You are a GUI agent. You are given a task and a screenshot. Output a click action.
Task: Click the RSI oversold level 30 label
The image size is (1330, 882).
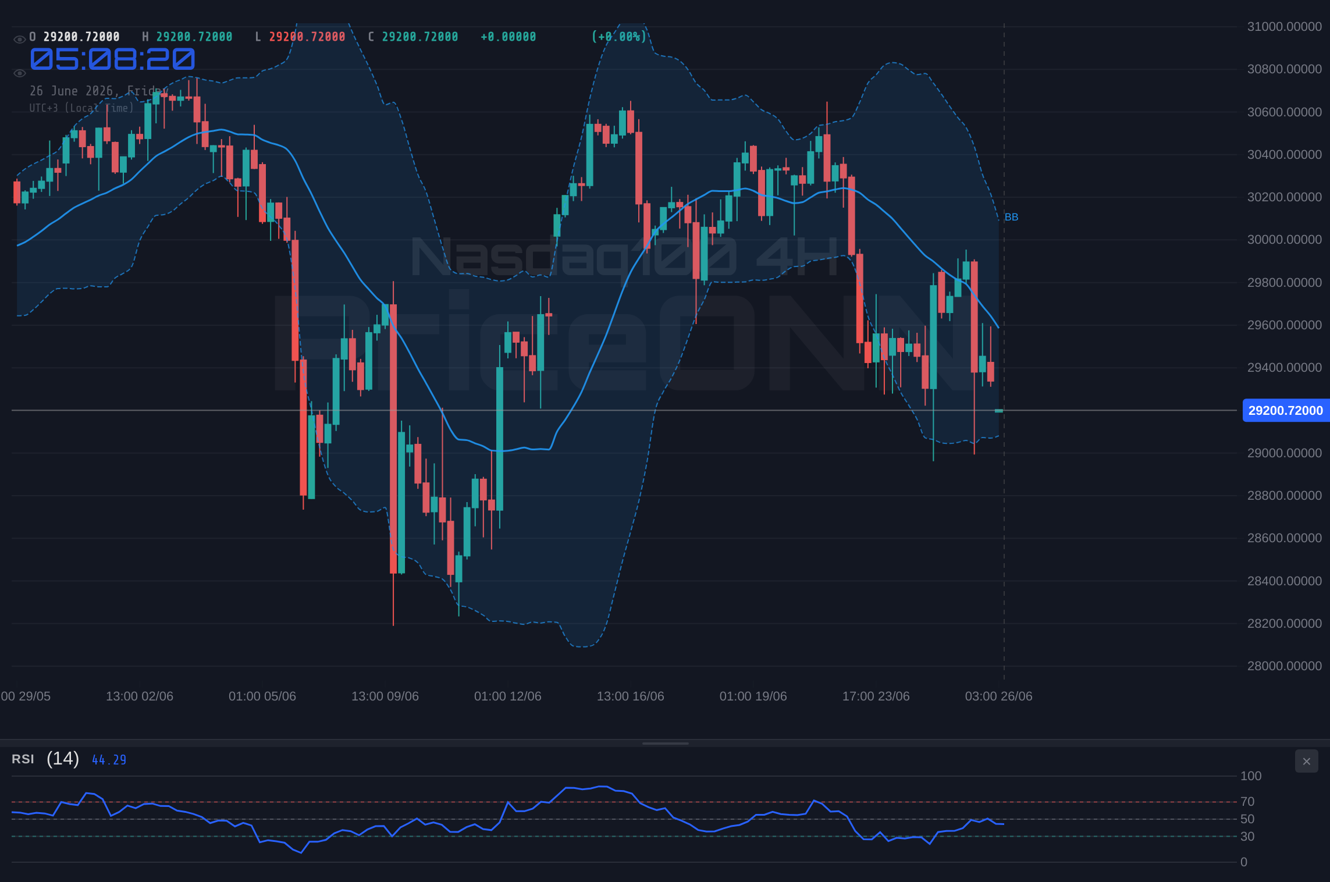click(1247, 837)
